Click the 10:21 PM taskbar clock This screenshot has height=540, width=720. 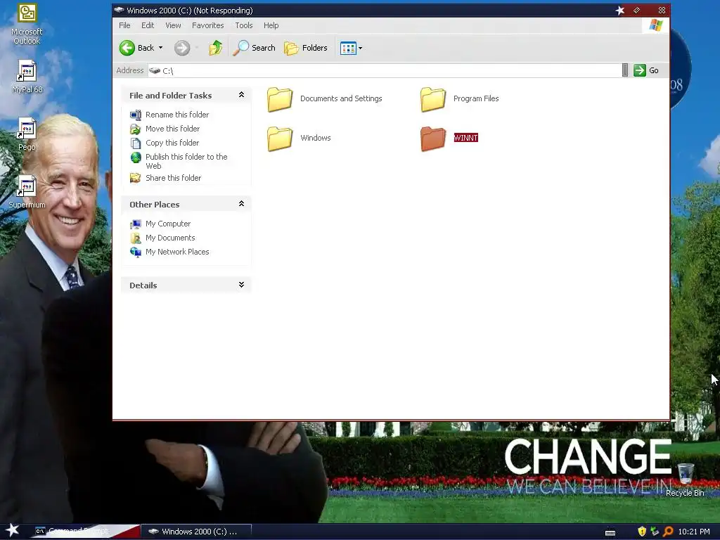coord(694,532)
